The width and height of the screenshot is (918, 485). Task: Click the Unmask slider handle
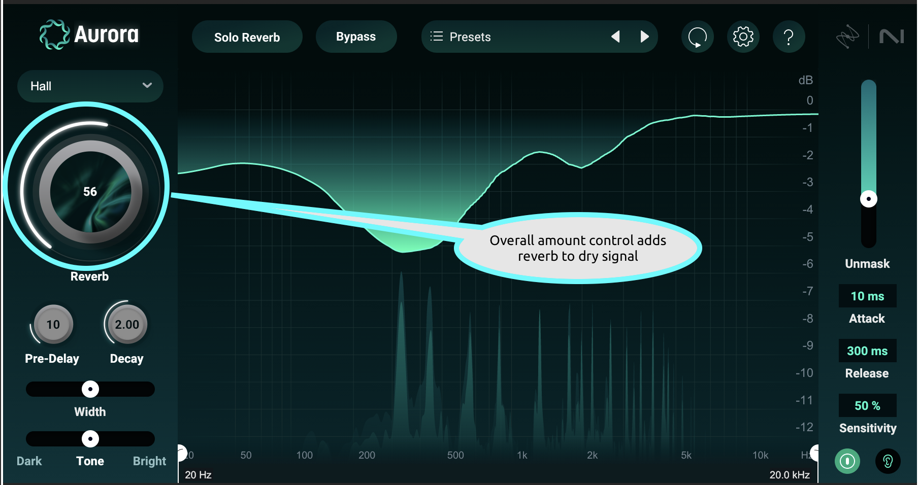click(x=869, y=199)
